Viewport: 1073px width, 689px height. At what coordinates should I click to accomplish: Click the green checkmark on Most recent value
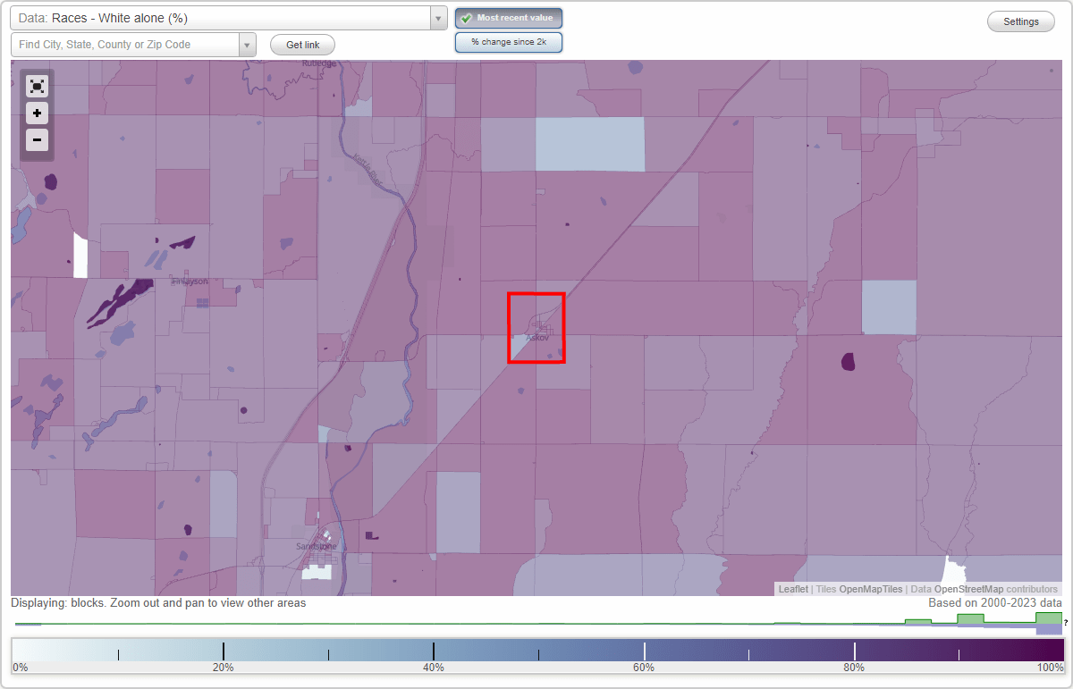(466, 18)
